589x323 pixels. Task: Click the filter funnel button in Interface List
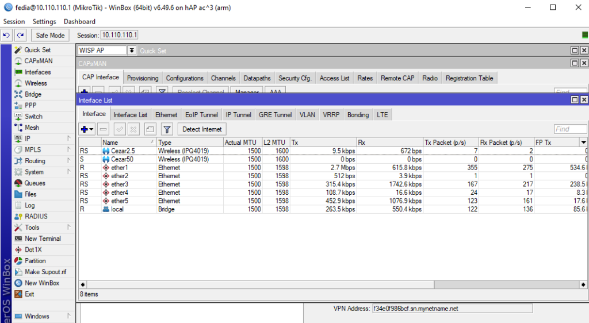pyautogui.click(x=167, y=129)
